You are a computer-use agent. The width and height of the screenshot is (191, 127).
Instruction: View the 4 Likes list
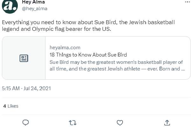(11, 106)
